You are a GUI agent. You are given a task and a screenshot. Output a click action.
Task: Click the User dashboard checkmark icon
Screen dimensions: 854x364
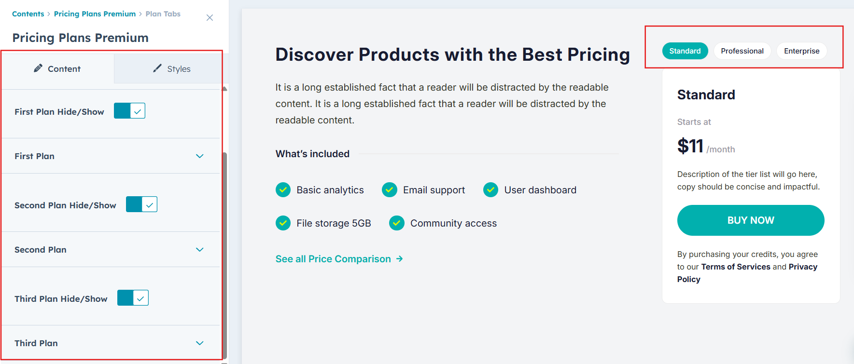click(490, 190)
